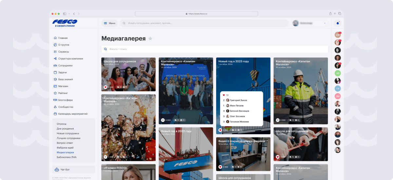Viewport: 393px width, 180px height.
Task: Open О группе section icon
Action: pos(55,45)
